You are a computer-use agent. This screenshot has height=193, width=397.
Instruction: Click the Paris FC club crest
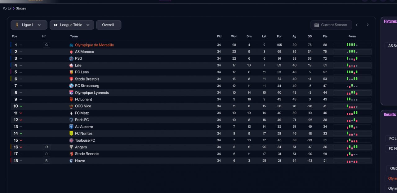[x=71, y=120]
